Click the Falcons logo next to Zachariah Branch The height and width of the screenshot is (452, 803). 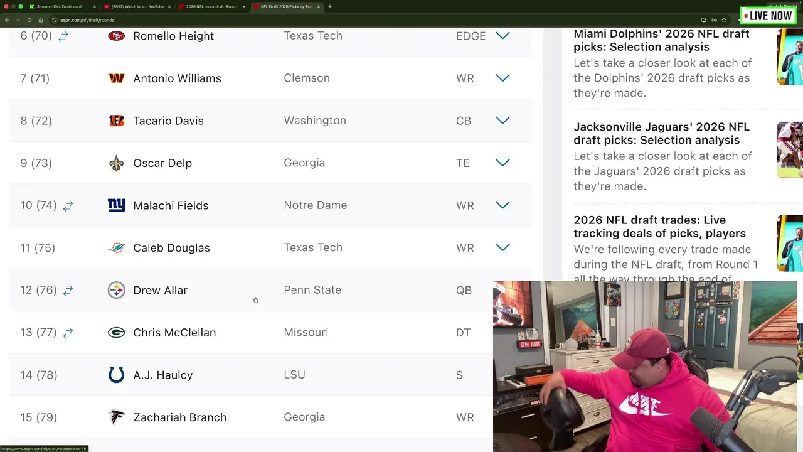pos(116,417)
